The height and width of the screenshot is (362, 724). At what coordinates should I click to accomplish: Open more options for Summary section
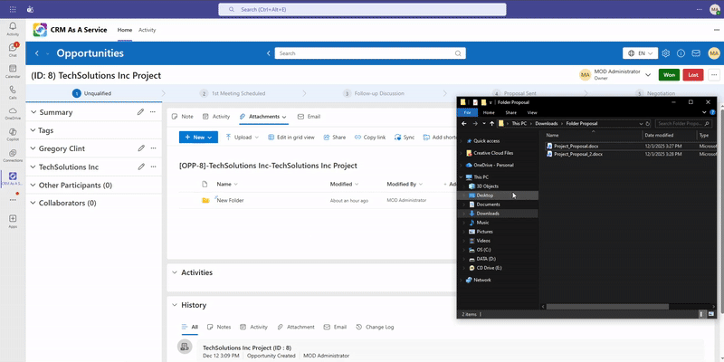152,111
